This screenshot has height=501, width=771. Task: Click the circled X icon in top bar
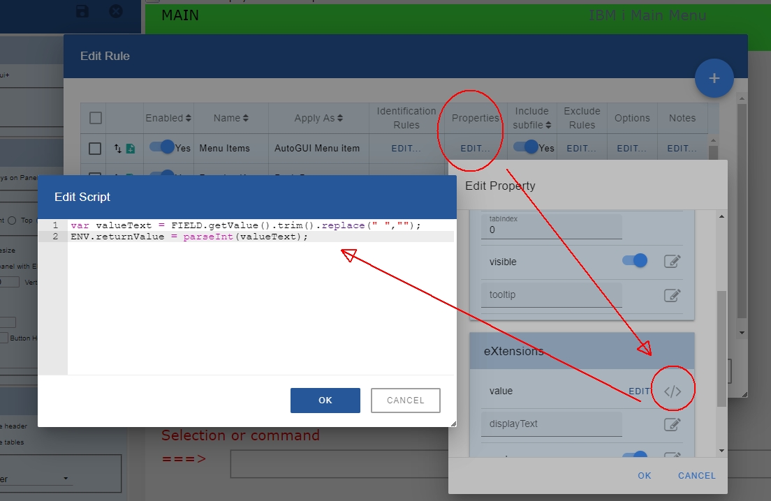click(116, 11)
